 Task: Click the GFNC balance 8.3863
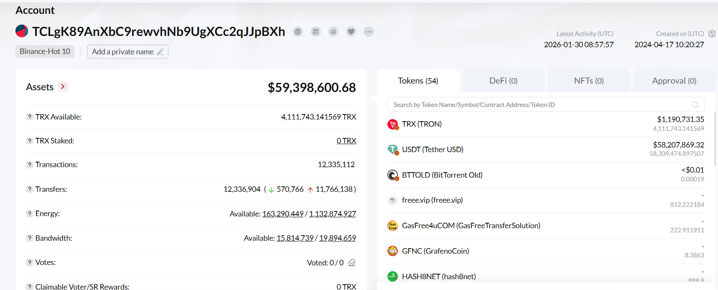click(694, 255)
